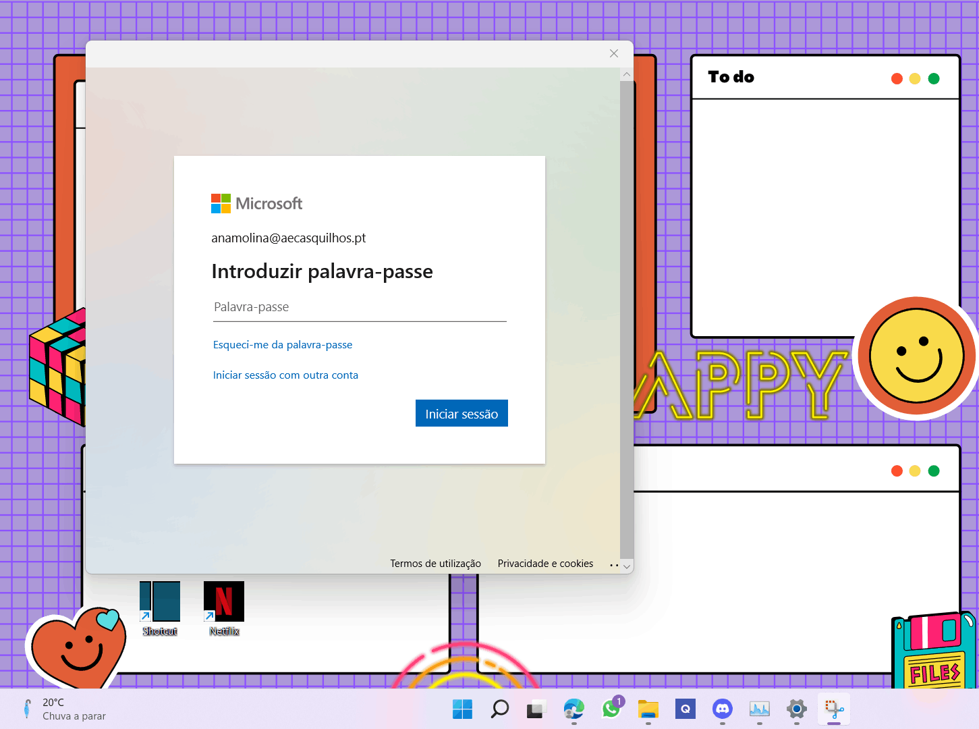Open 'Termos de utilização' link
Screen dimensions: 979x729
coord(436,564)
